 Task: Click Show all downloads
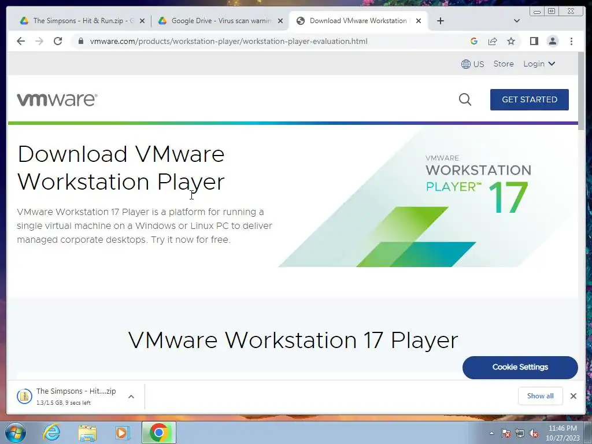point(541,396)
